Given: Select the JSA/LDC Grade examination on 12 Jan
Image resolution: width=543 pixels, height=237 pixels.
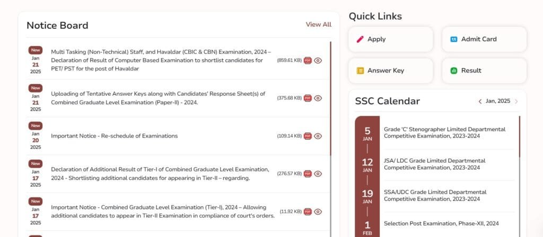Looking at the screenshot, I should tap(434, 164).
